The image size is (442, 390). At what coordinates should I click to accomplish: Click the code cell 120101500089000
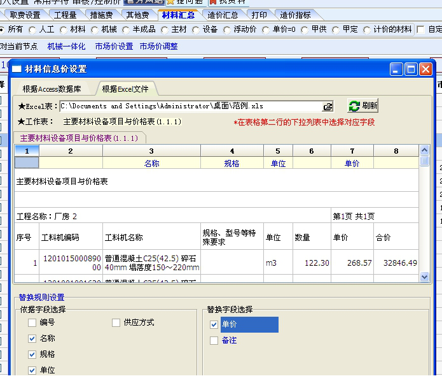point(71,263)
